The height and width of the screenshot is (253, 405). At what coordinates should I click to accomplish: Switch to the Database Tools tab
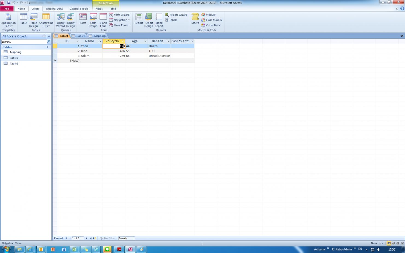(x=79, y=9)
